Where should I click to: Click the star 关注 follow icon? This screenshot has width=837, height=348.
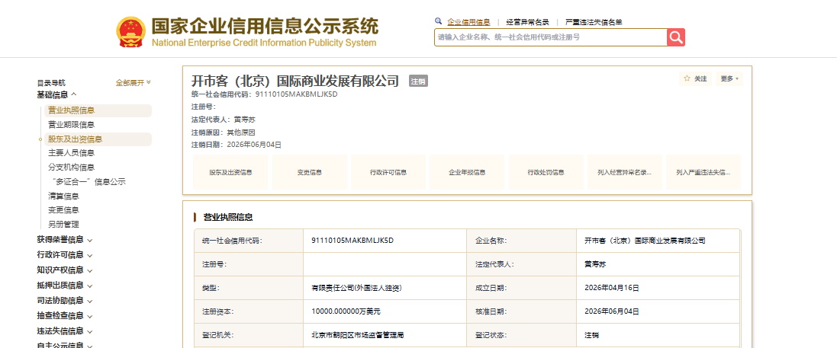[x=687, y=78]
